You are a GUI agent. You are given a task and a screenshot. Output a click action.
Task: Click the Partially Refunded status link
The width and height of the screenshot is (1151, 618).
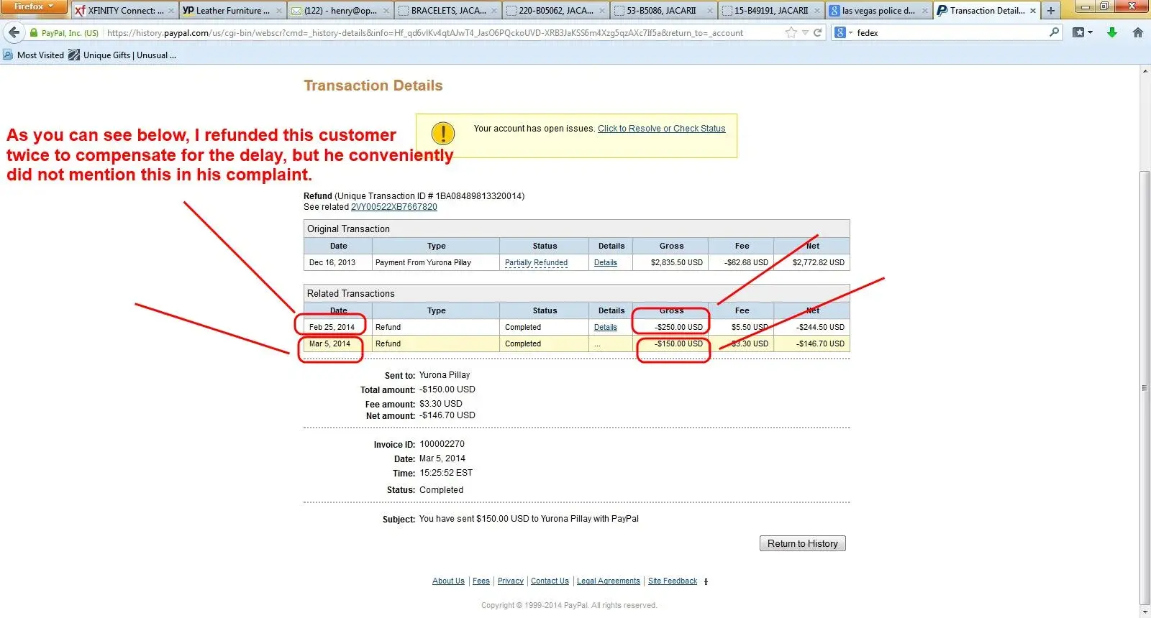pyautogui.click(x=536, y=263)
